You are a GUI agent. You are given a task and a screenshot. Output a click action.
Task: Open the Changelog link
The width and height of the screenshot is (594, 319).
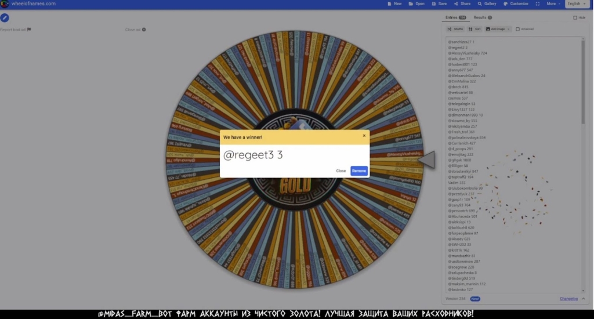[568, 299]
